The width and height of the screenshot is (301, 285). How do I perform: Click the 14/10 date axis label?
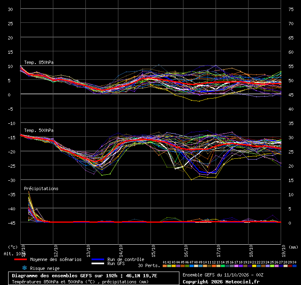[x=121, y=251]
